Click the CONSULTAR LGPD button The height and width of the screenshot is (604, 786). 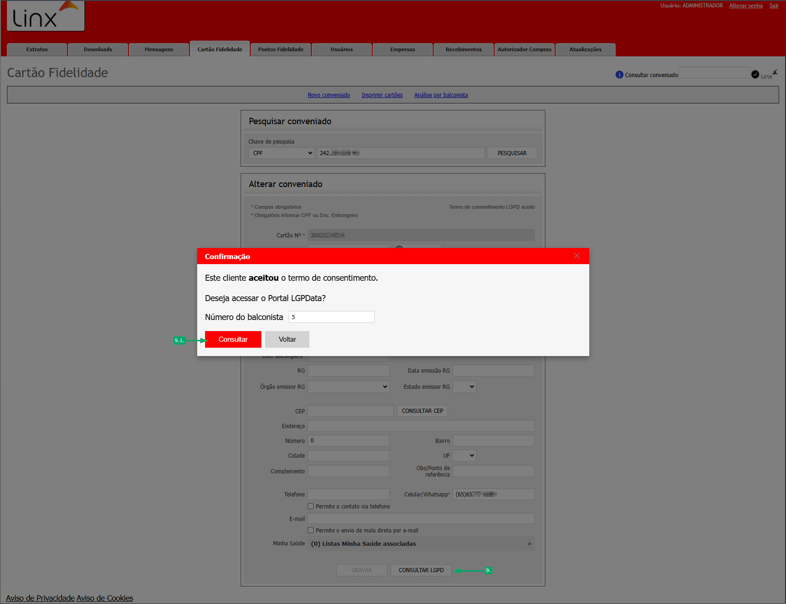pyautogui.click(x=421, y=570)
